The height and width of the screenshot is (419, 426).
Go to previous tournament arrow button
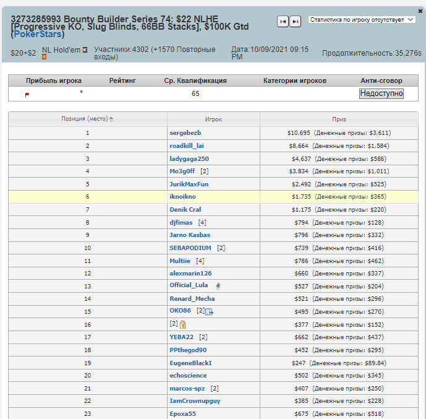point(283,22)
